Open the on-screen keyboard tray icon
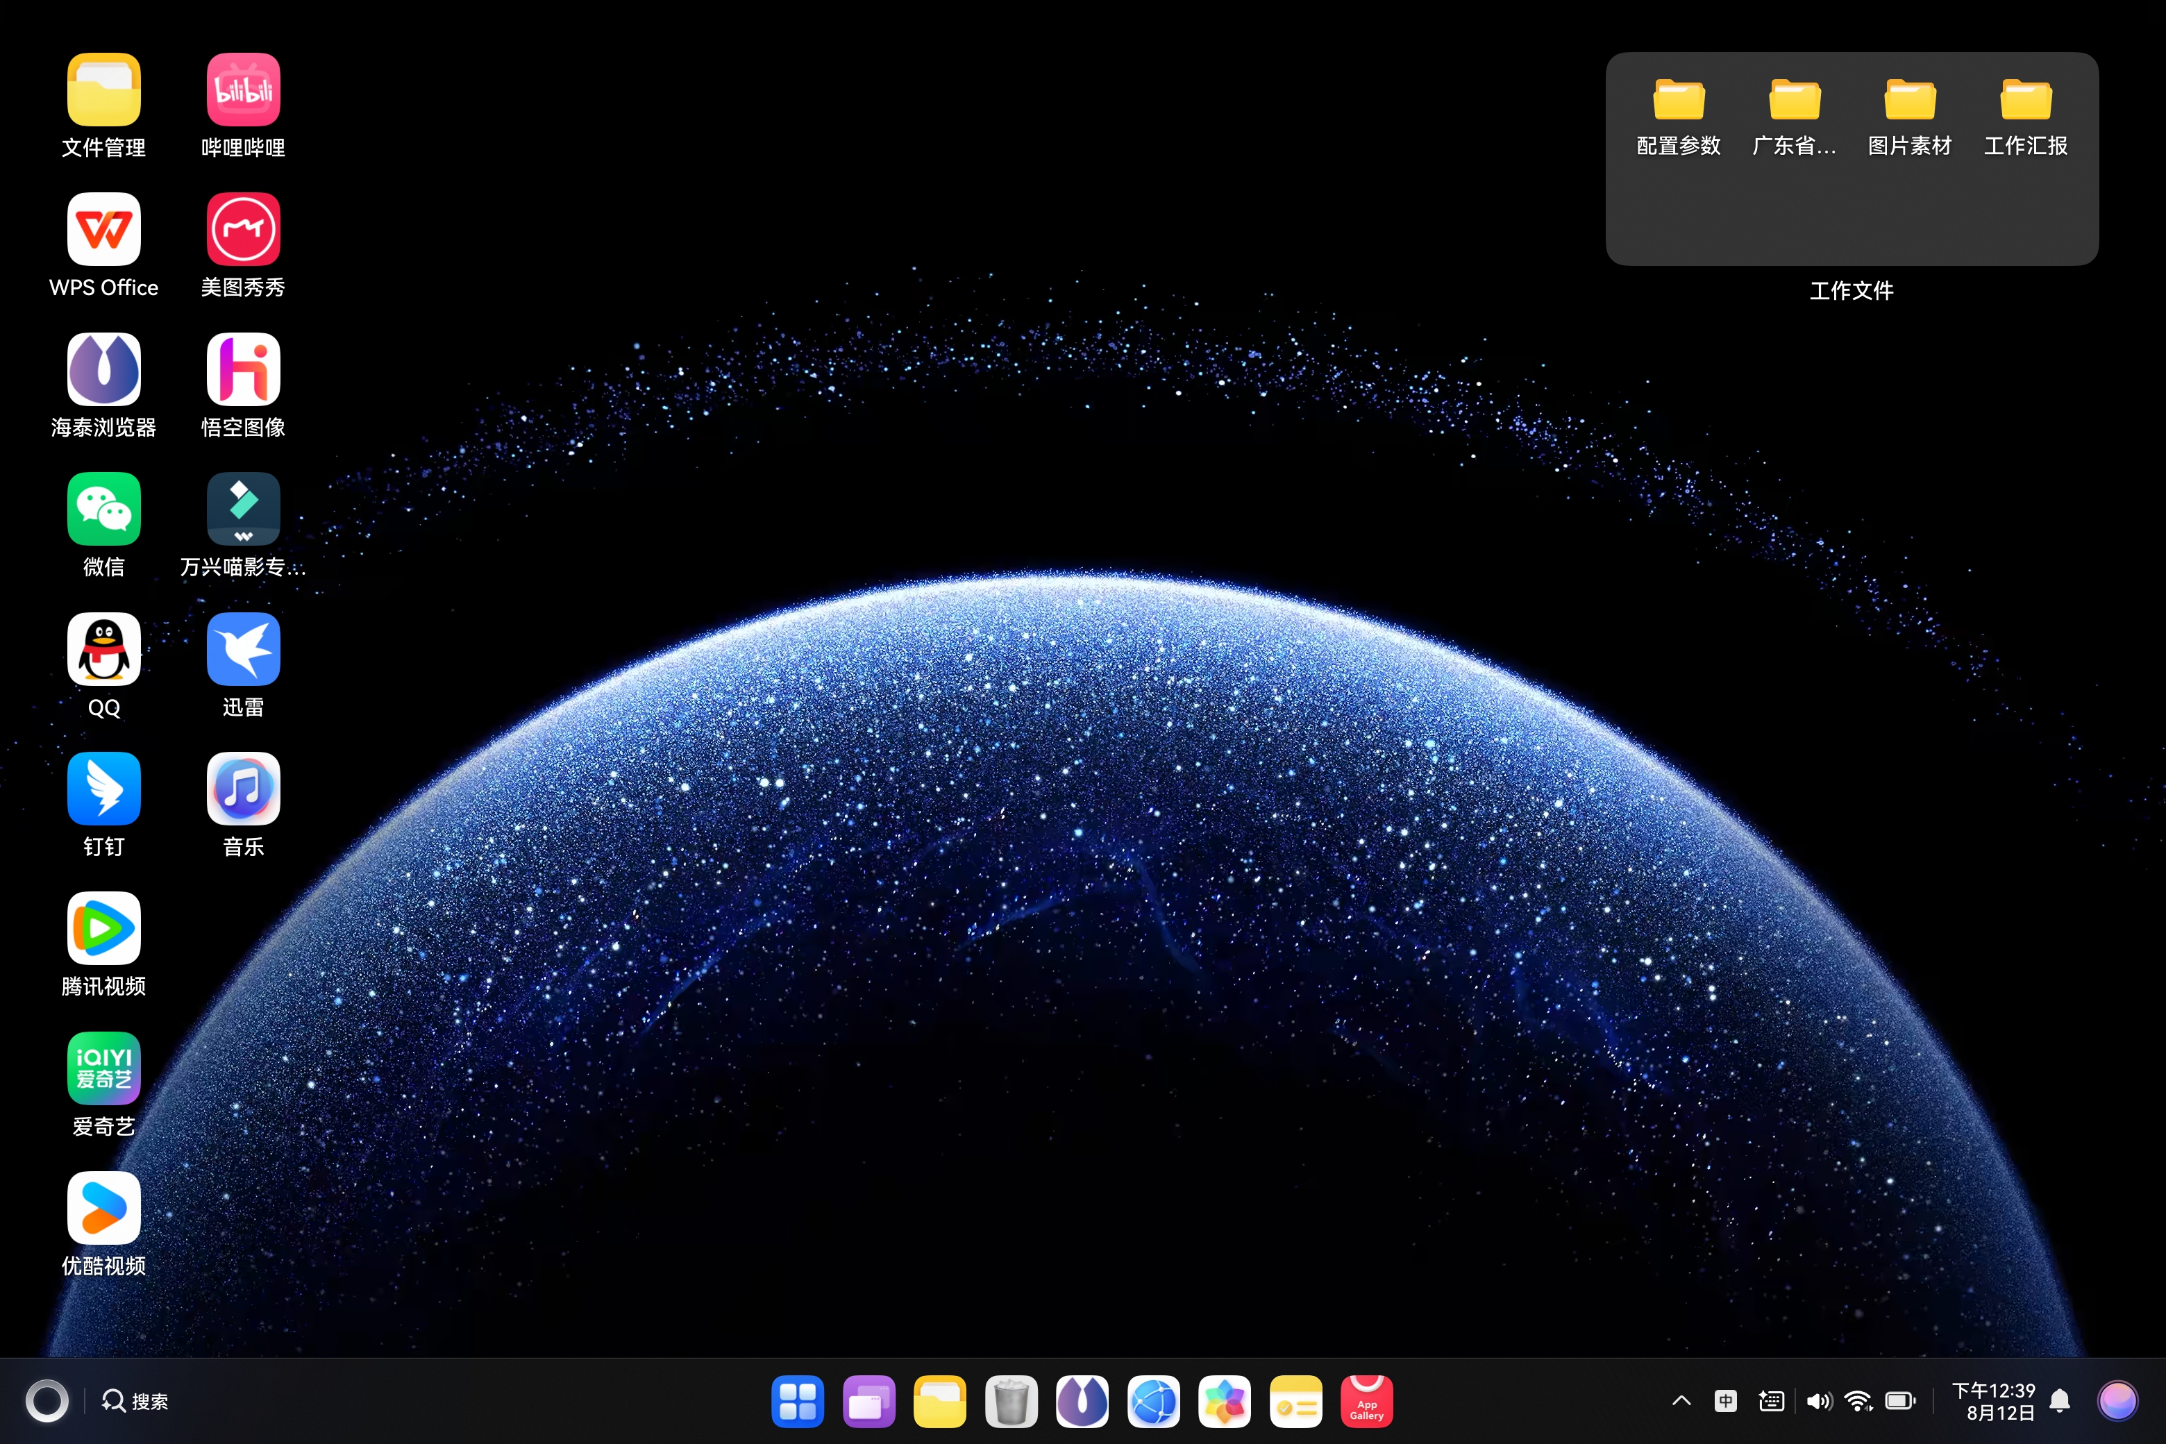Viewport: 2166px width, 1444px height. pos(1771,1402)
